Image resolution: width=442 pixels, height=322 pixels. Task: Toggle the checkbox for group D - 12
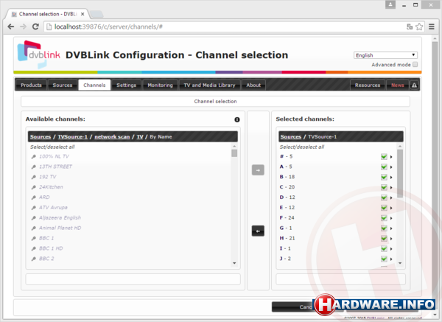[384, 197]
